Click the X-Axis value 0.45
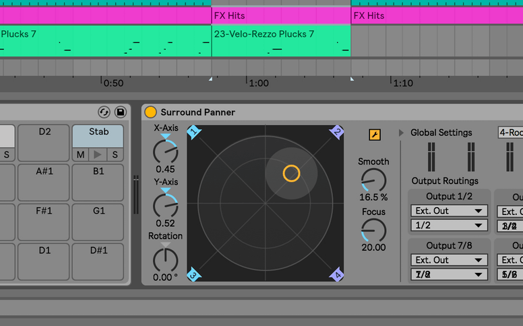The width and height of the screenshot is (523, 326). click(x=165, y=169)
